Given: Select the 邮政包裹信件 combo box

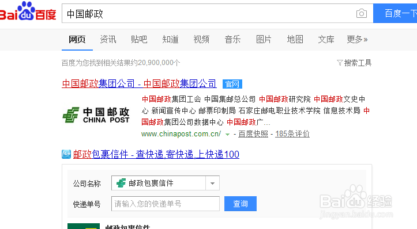Looking at the screenshot, I should [166, 183].
